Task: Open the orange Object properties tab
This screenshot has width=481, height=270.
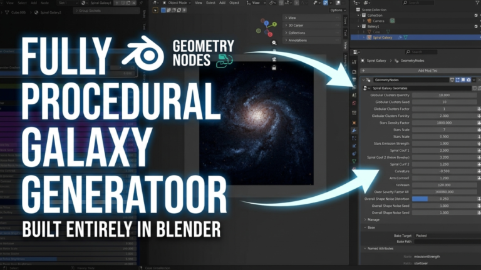Action: coord(354,122)
